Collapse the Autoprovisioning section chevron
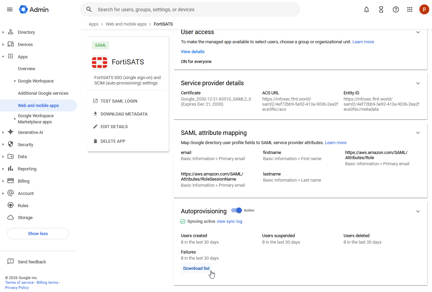The image size is (432, 292). [x=418, y=211]
